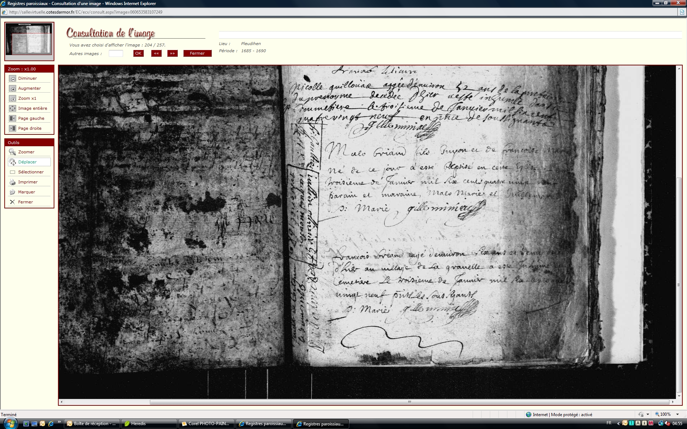Image resolution: width=687 pixels, height=429 pixels.
Task: Switch to the Heredis taskbar window
Action: click(x=148, y=424)
